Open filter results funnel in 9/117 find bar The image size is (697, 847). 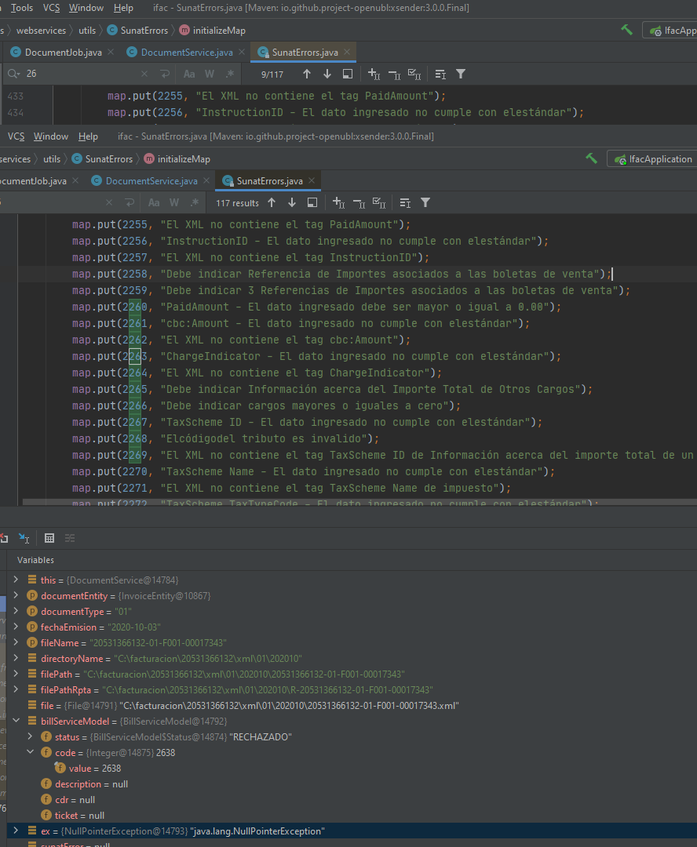pos(461,74)
